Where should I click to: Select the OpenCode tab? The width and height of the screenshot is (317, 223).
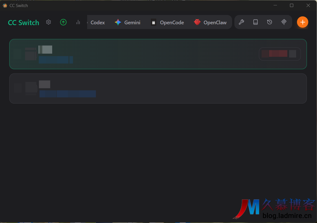click(x=167, y=23)
